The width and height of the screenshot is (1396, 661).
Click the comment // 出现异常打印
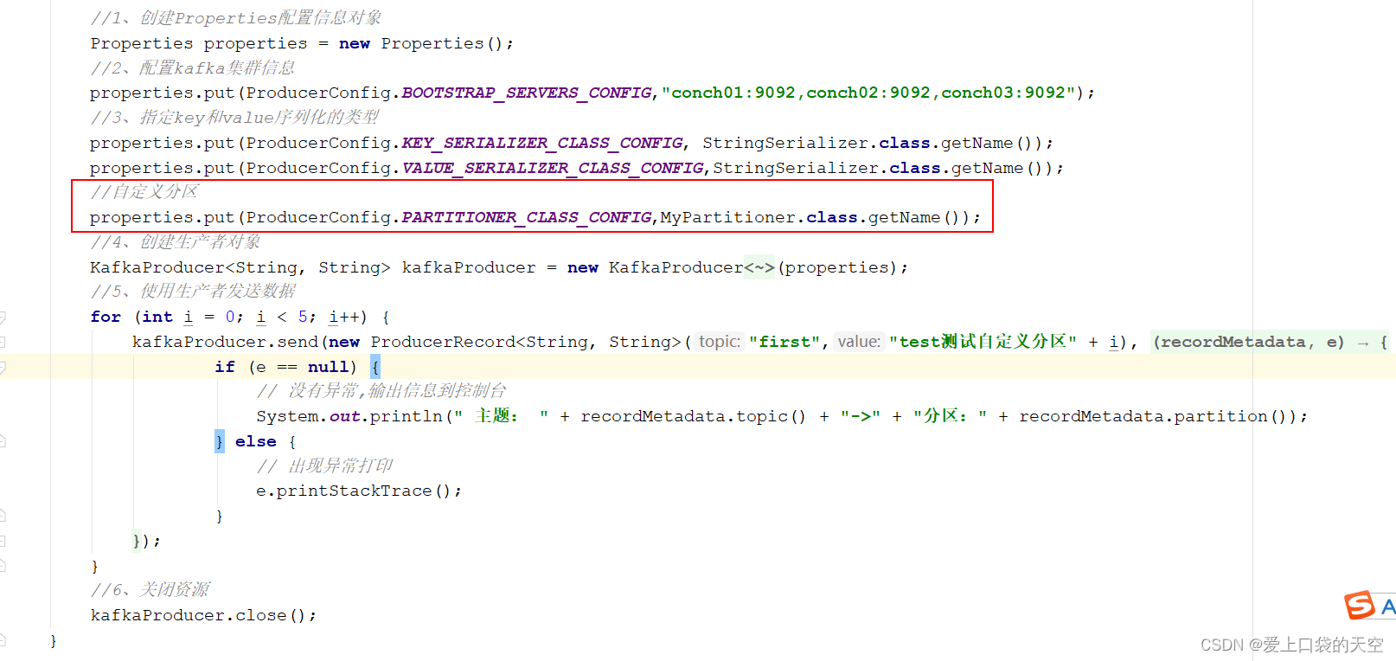[x=325, y=466]
